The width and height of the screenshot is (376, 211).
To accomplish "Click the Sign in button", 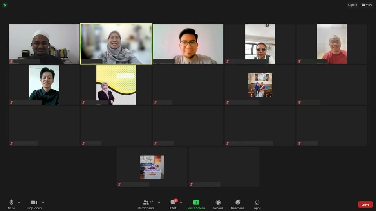I will (x=352, y=5).
